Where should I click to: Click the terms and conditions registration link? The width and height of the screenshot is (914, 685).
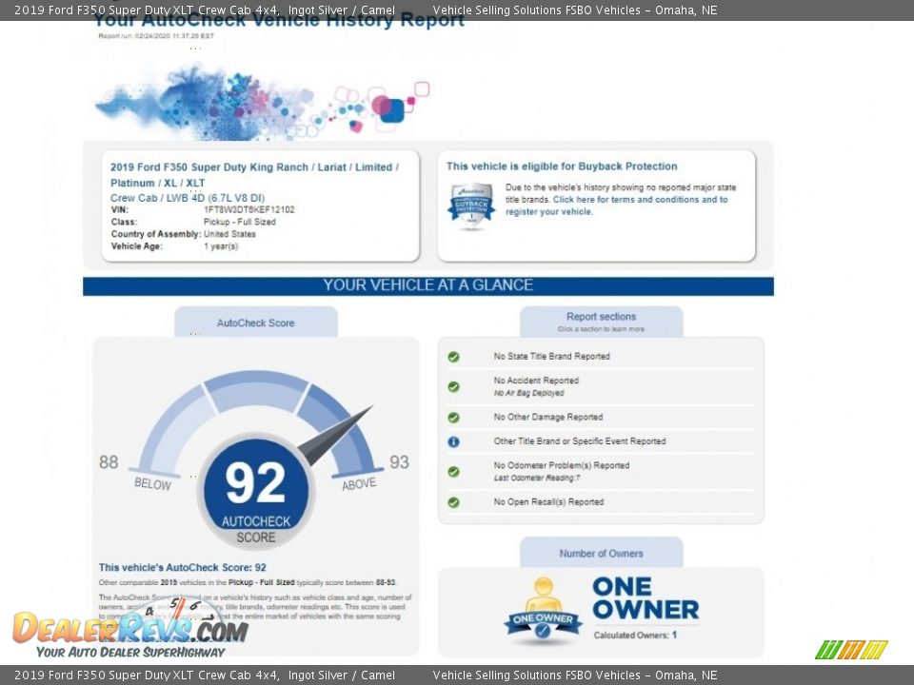tap(617, 205)
